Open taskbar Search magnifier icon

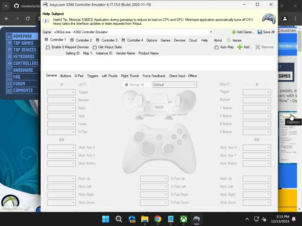tap(119, 219)
